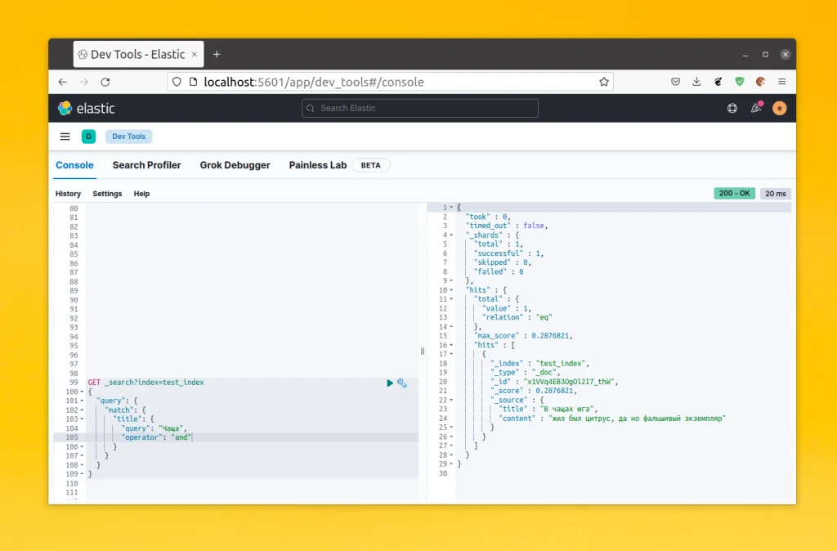Click the browser downloads arrow icon

point(696,82)
